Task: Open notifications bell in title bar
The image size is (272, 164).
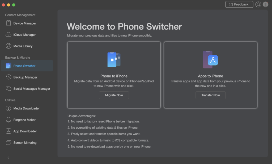Action: (x=258, y=5)
